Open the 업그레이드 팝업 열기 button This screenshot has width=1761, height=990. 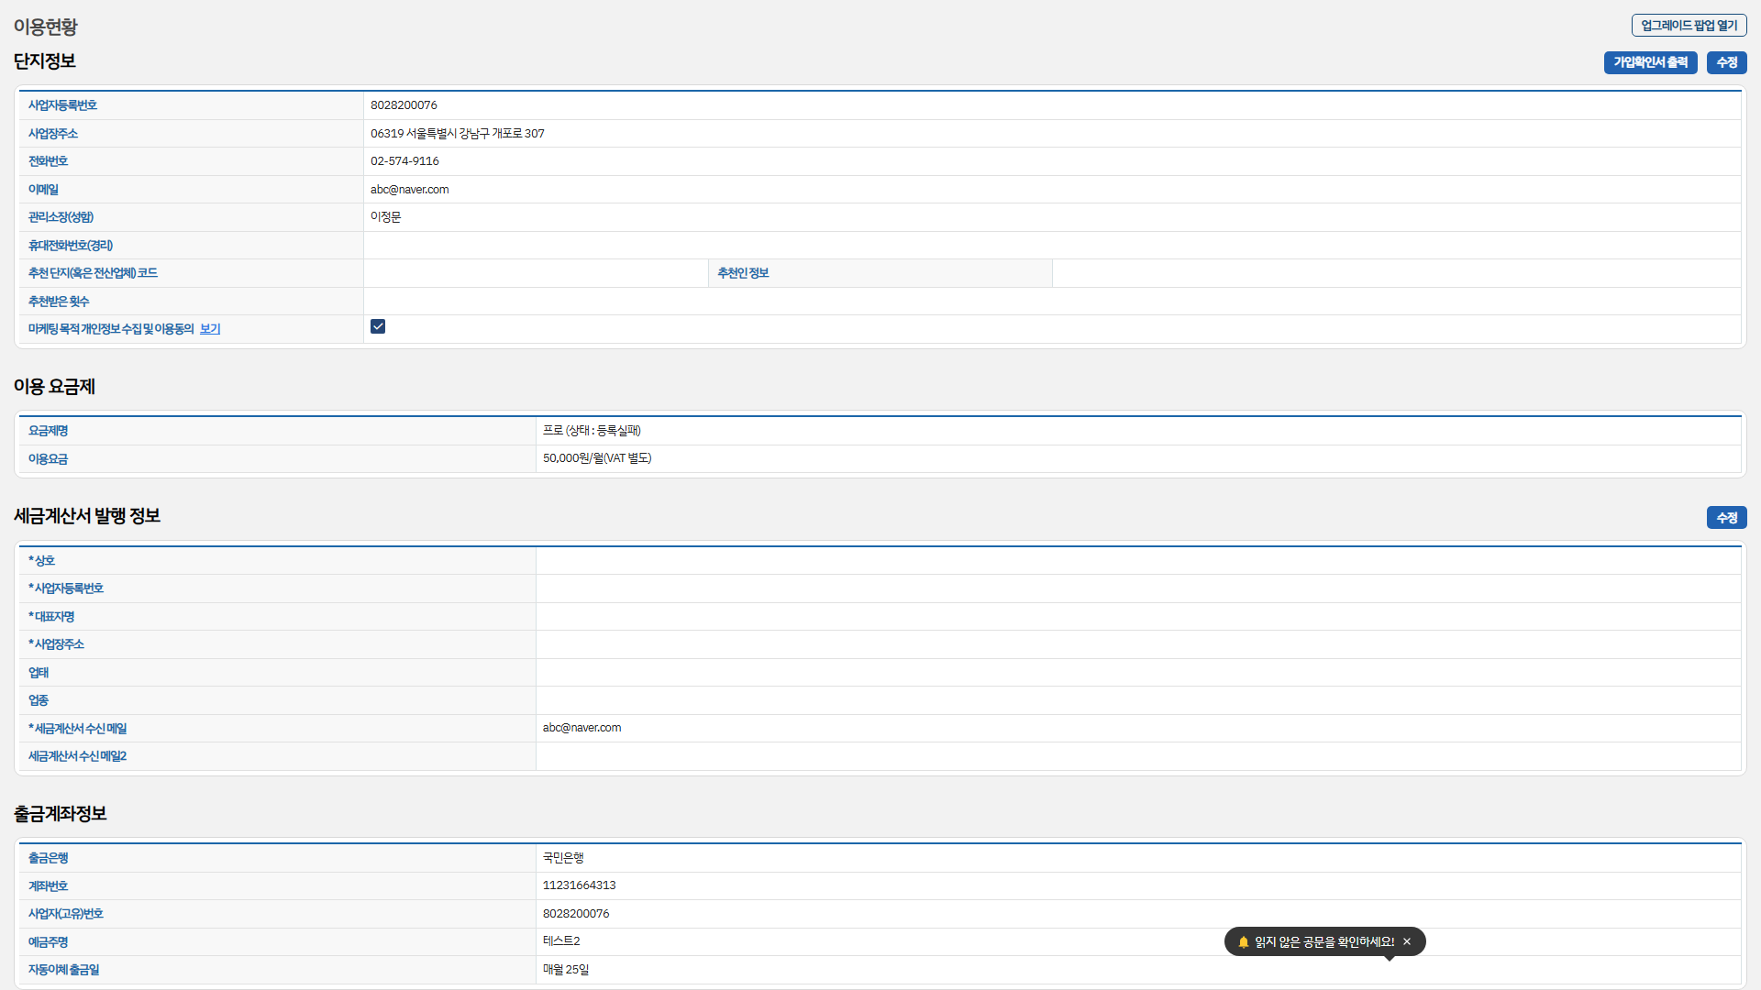pos(1689,26)
